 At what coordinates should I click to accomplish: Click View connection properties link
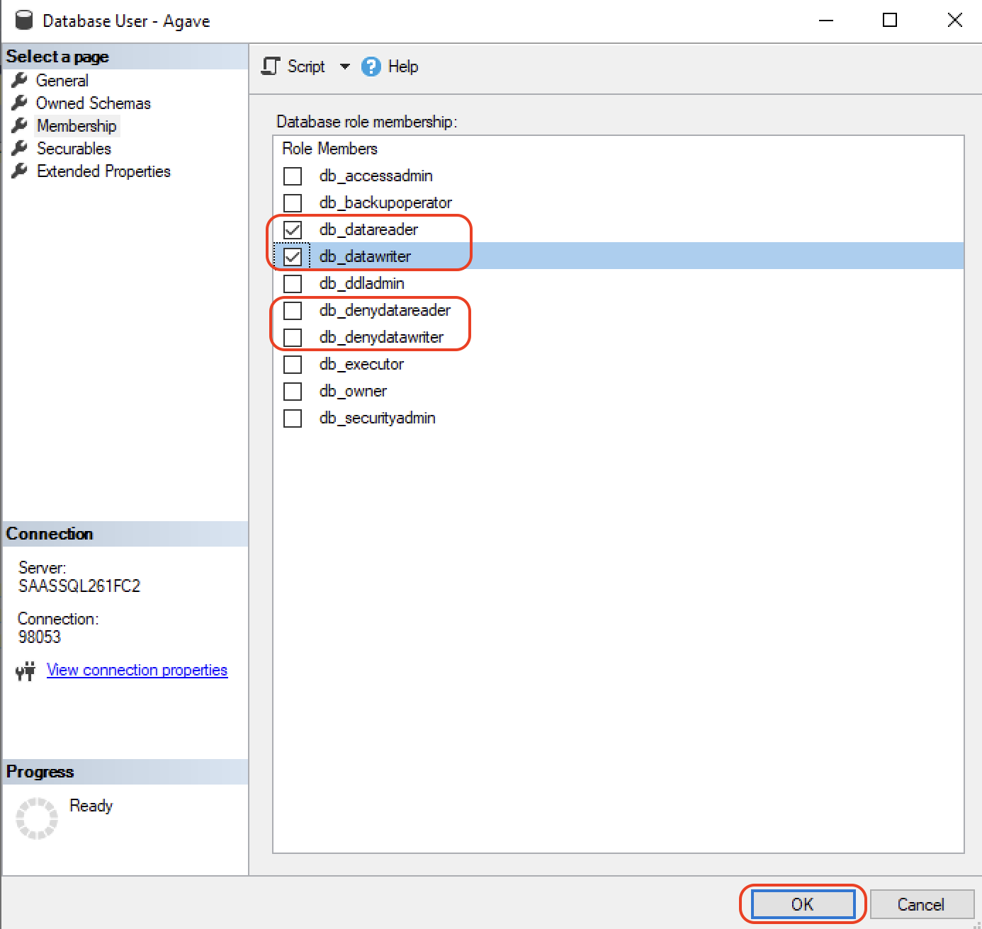click(x=137, y=670)
